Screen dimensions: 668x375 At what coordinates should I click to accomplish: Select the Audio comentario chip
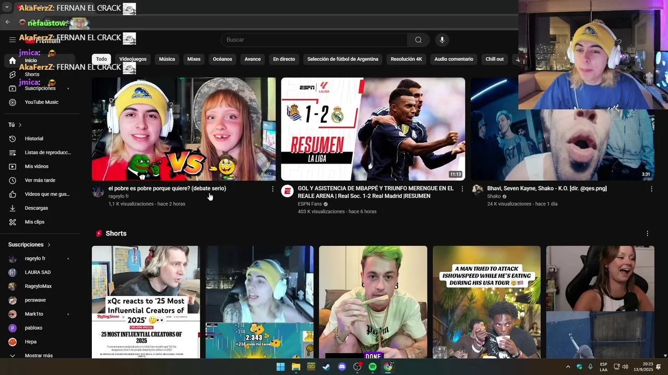(x=454, y=59)
